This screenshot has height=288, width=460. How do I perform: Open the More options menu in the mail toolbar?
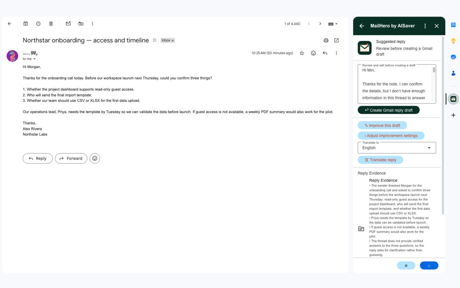(x=92, y=24)
